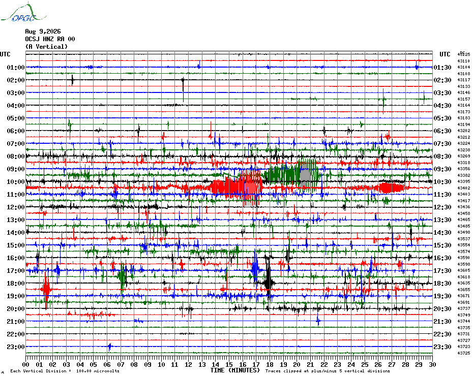Screen dimensions: 473x378
Task: Click the 'Traces clipped at plus/minus 5 vertical divisions' note
Action: (328, 371)
